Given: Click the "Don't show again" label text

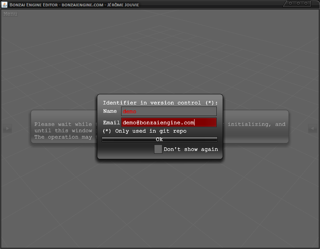Looking at the screenshot, I should pos(191,149).
